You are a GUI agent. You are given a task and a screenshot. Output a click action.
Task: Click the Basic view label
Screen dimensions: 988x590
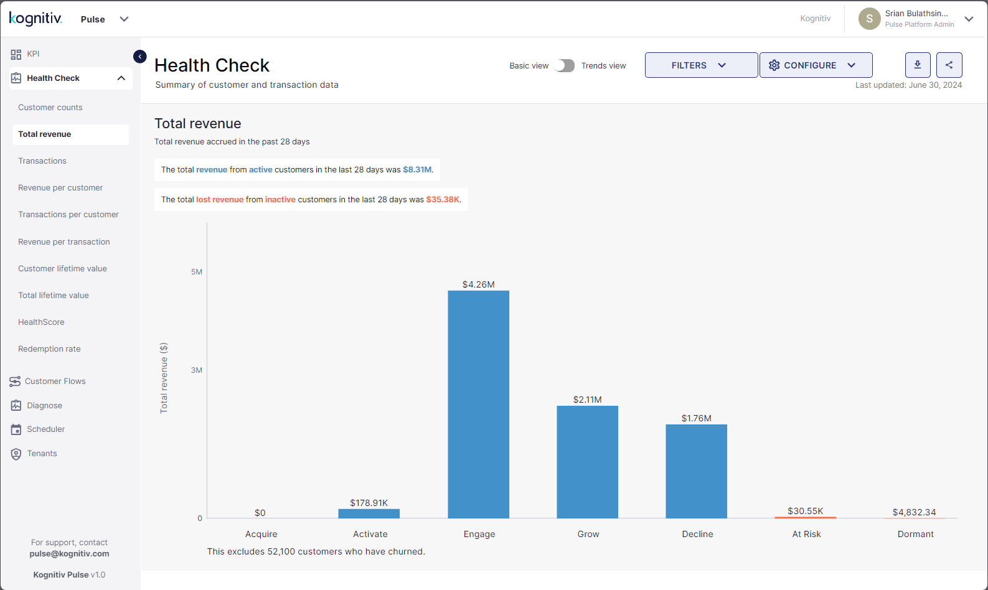[529, 66]
